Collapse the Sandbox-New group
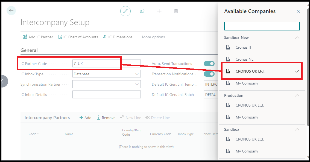The height and width of the screenshot is (162, 310). coord(297,38)
